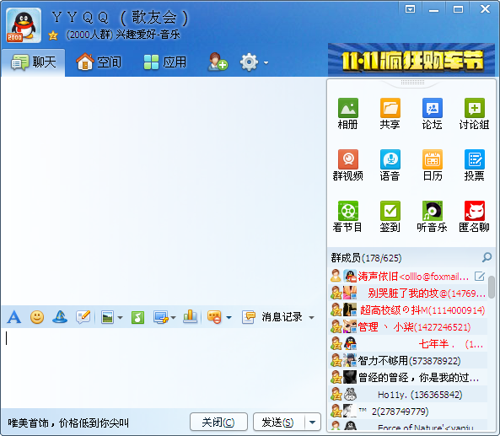This screenshot has height=436, width=500.
Task: Expand the screen capture options arrow
Action: [173, 318]
